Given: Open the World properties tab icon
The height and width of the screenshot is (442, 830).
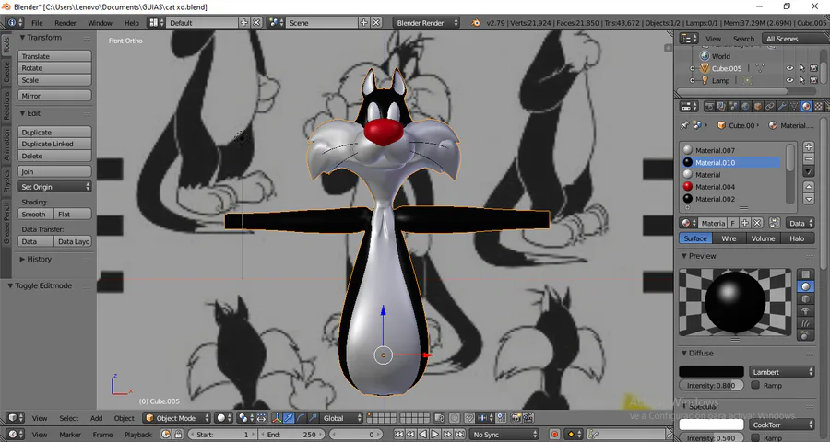Looking at the screenshot, I should 745,106.
